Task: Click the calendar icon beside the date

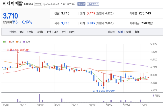Action: point(44,4)
